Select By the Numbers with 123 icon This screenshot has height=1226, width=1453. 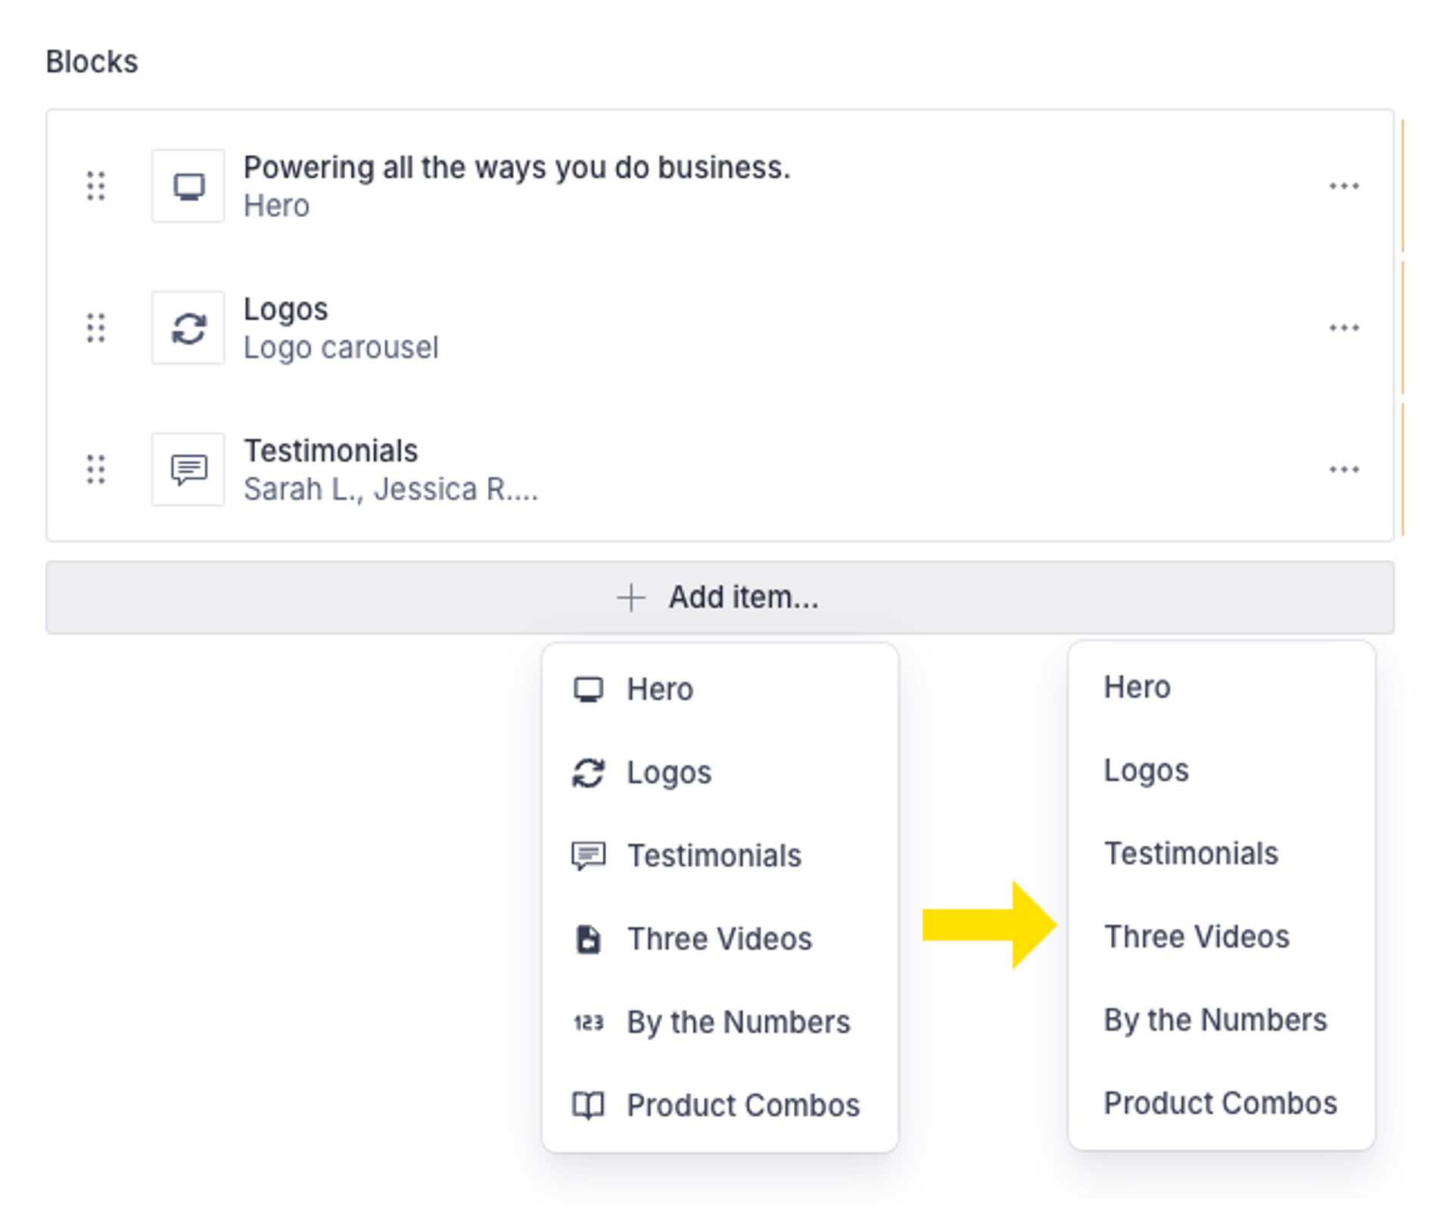tap(738, 1022)
